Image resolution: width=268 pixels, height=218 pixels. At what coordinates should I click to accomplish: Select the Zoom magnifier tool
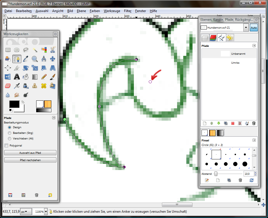pyautogui.click(x=35, y=59)
